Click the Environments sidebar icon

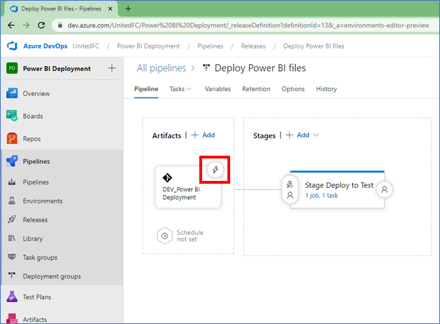12,201
